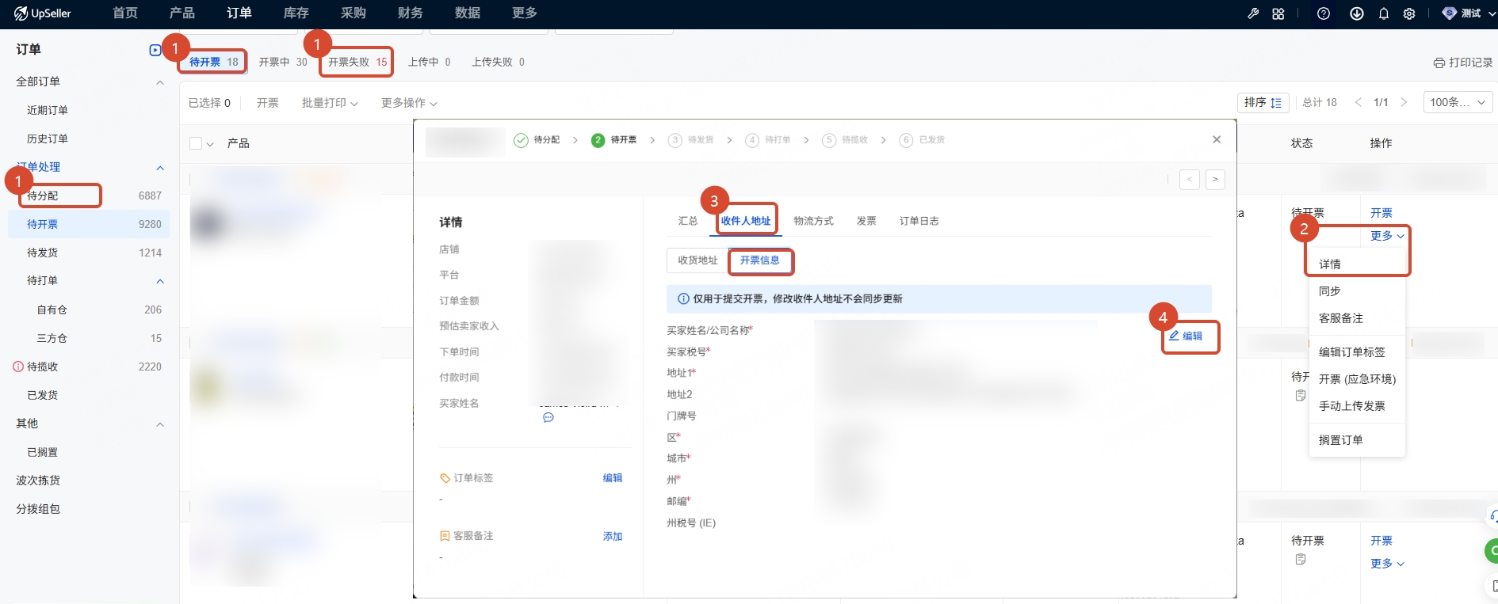The image size is (1498, 604).
Task: Open the download center icon
Action: tap(1357, 13)
